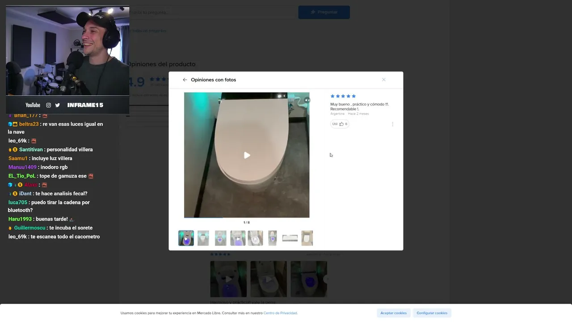This screenshot has width=572, height=322.
Task: Click the Instagram icon in the stream overlay
Action: (x=49, y=105)
